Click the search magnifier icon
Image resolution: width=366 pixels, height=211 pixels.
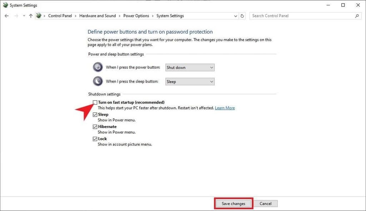pos(357,16)
